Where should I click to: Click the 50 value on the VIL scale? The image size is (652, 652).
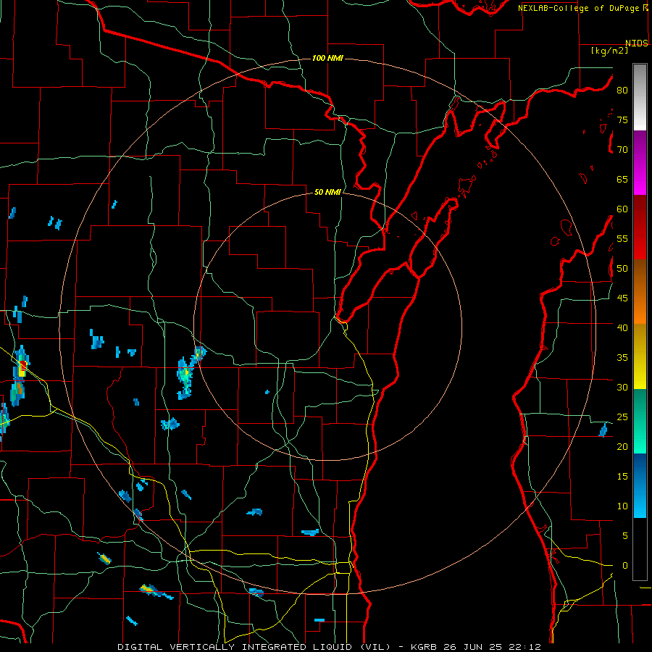(x=622, y=269)
